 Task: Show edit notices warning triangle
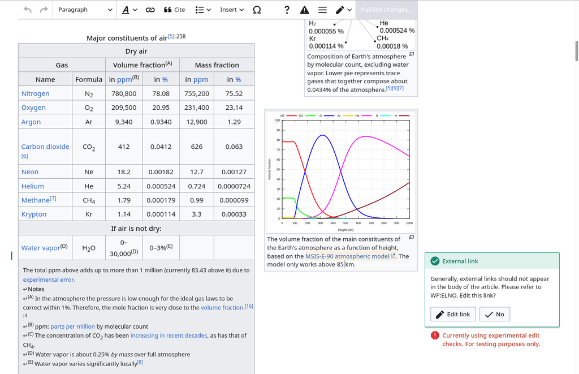pyautogui.click(x=304, y=10)
